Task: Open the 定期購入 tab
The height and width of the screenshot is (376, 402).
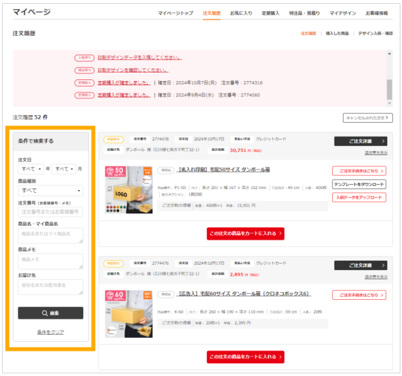Action: click(270, 13)
